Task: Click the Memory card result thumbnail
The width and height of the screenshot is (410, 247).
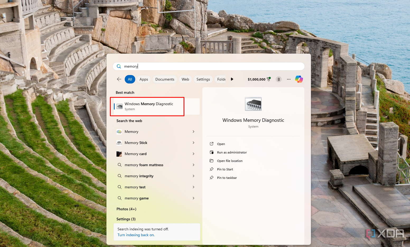Action: 119,154
